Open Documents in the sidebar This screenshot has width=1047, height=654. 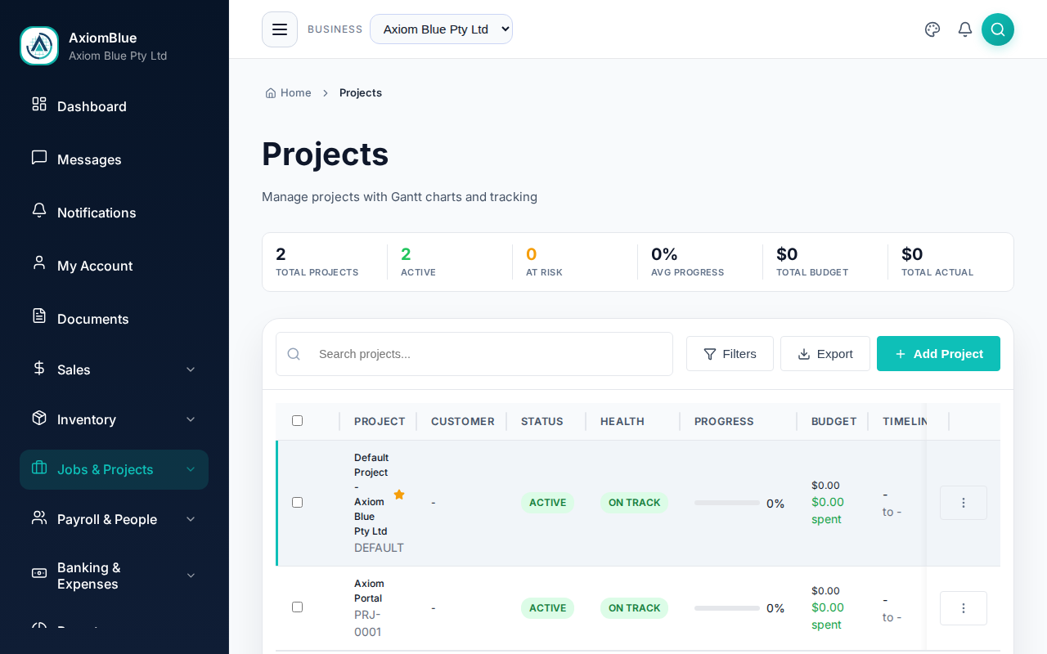point(114,319)
